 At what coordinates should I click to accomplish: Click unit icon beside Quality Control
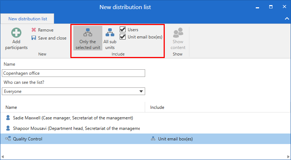point(8,139)
